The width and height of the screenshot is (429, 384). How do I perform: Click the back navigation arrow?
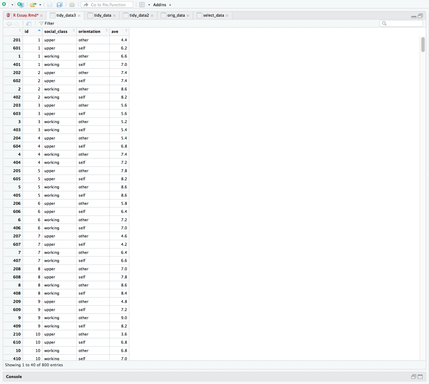point(9,24)
